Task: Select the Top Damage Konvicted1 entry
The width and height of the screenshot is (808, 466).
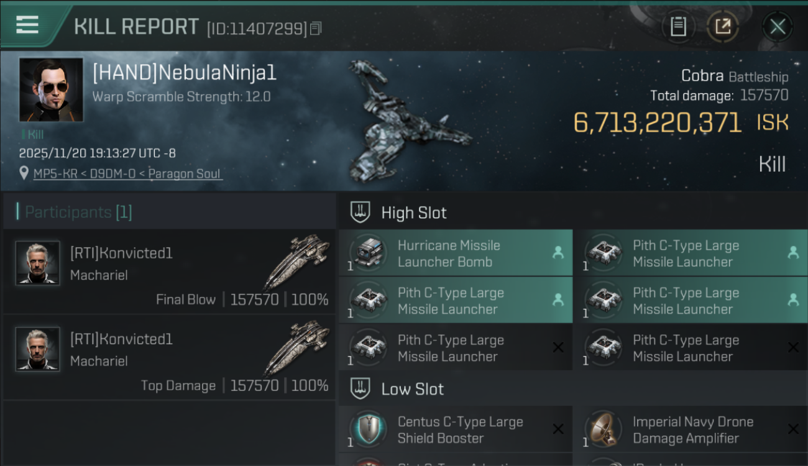Action: [x=169, y=359]
